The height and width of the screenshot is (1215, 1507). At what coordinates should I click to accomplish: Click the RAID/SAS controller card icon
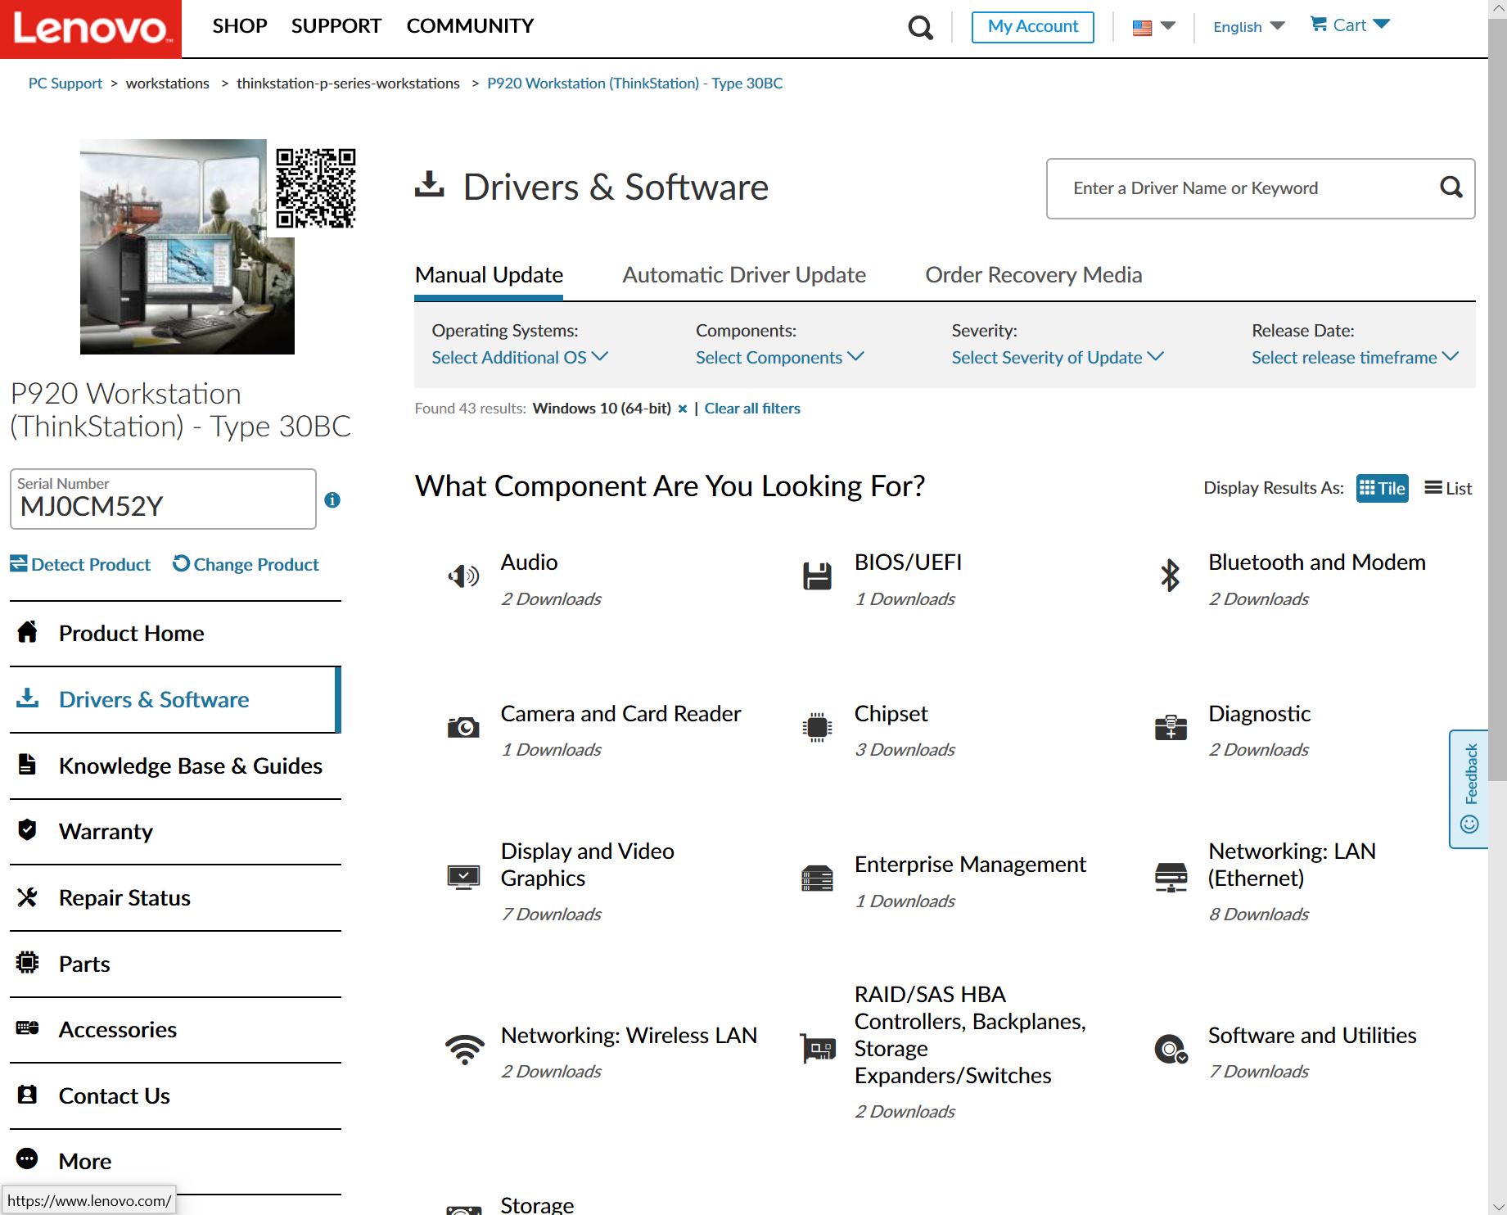pos(818,1049)
